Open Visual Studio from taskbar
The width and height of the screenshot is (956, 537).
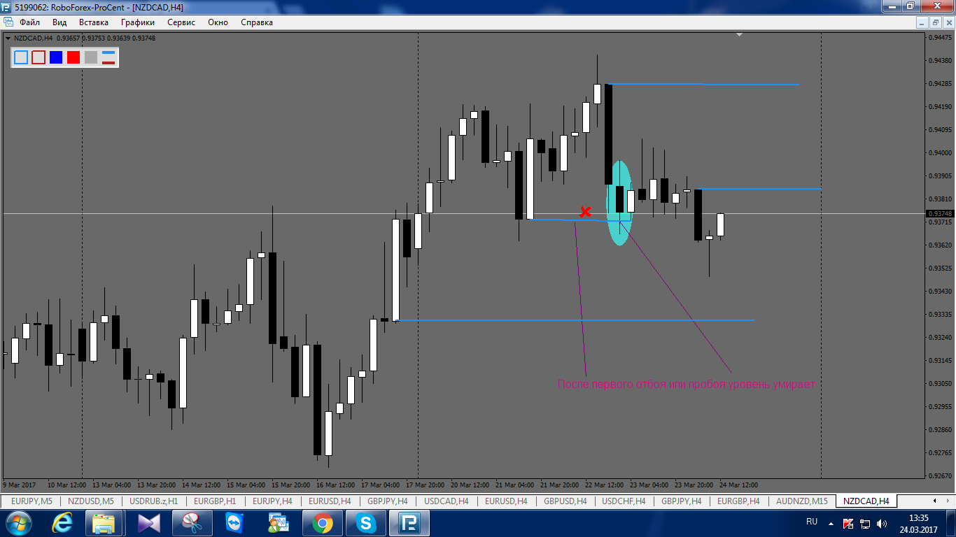[x=148, y=522]
